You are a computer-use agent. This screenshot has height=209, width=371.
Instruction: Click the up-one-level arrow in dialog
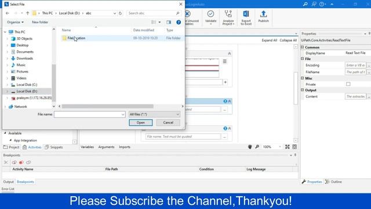(27, 13)
